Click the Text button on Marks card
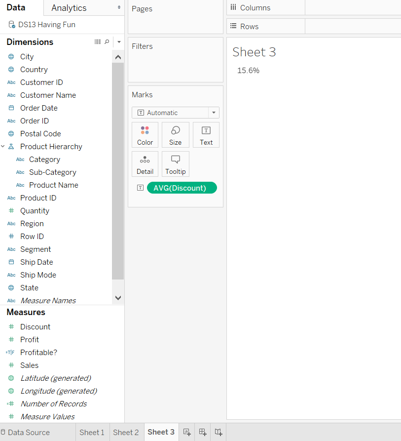 tap(206, 135)
